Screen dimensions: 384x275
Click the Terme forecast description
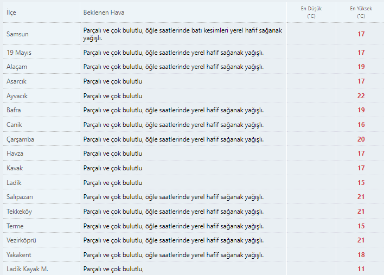(x=174, y=226)
